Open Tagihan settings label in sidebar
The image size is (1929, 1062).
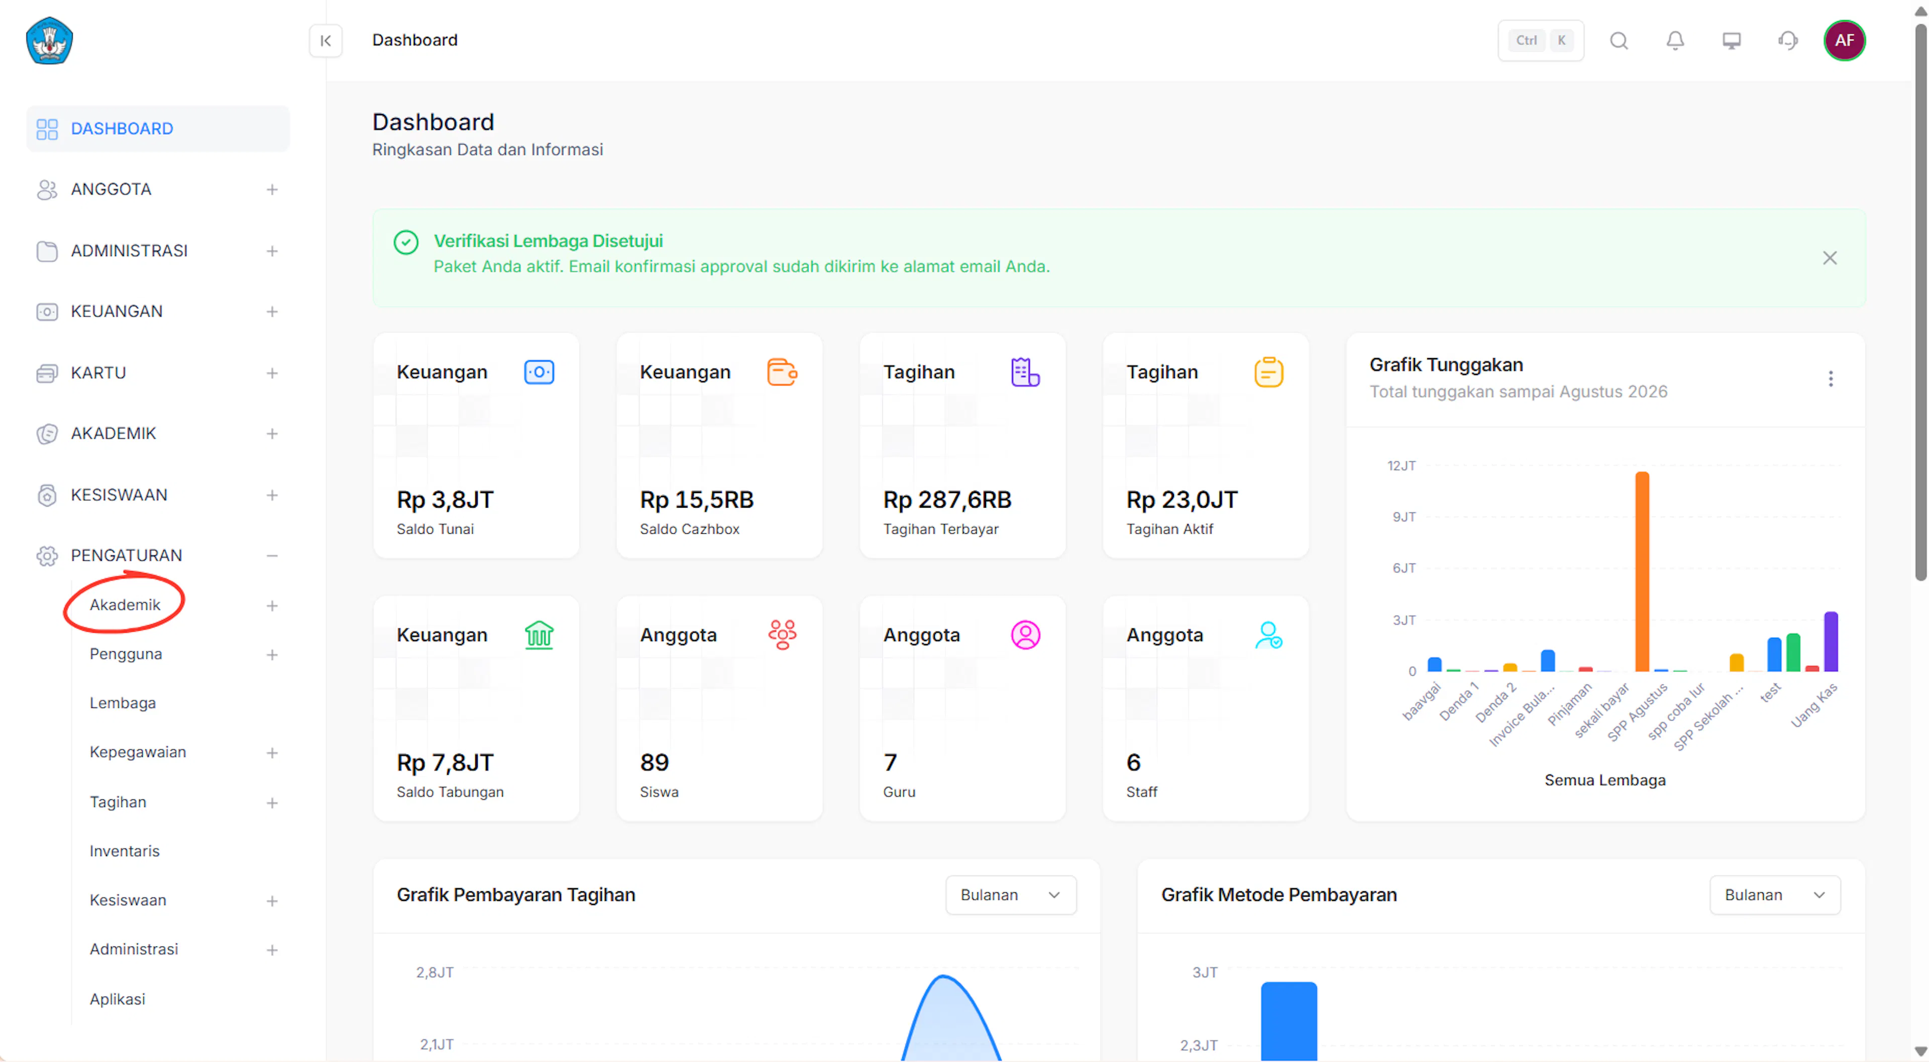pos(118,801)
